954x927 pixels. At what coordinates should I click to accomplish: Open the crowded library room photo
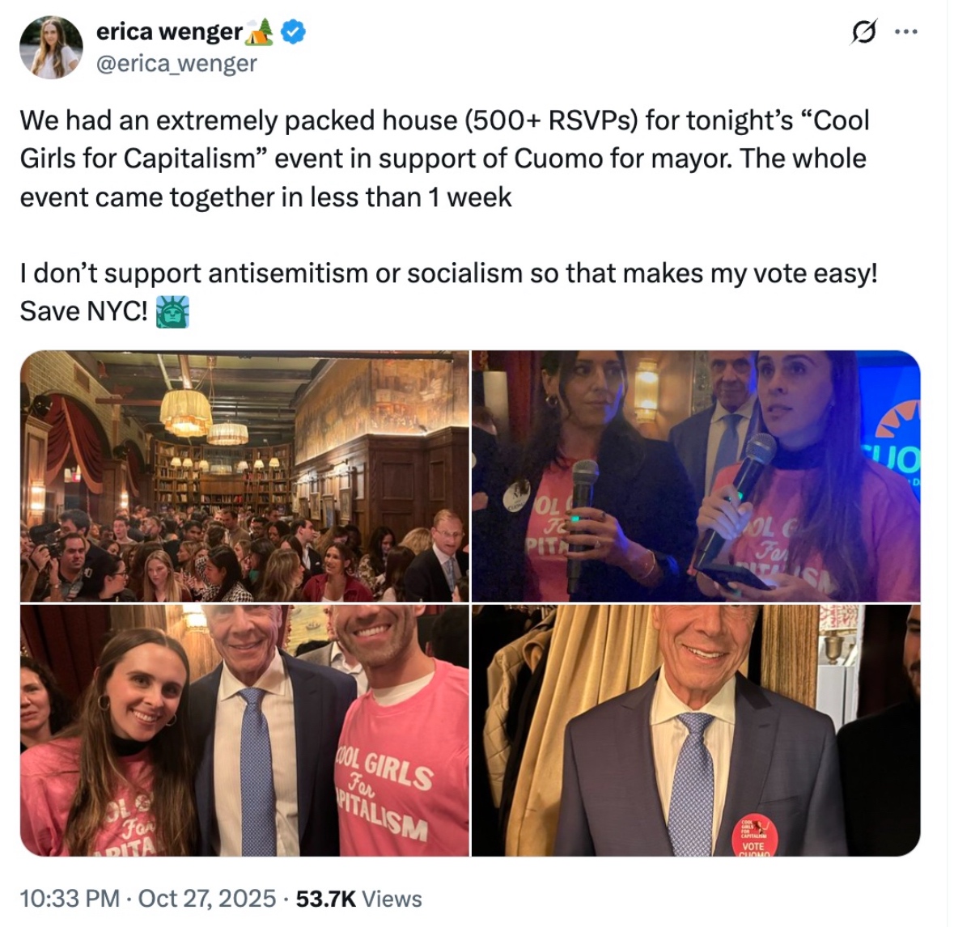click(x=244, y=476)
